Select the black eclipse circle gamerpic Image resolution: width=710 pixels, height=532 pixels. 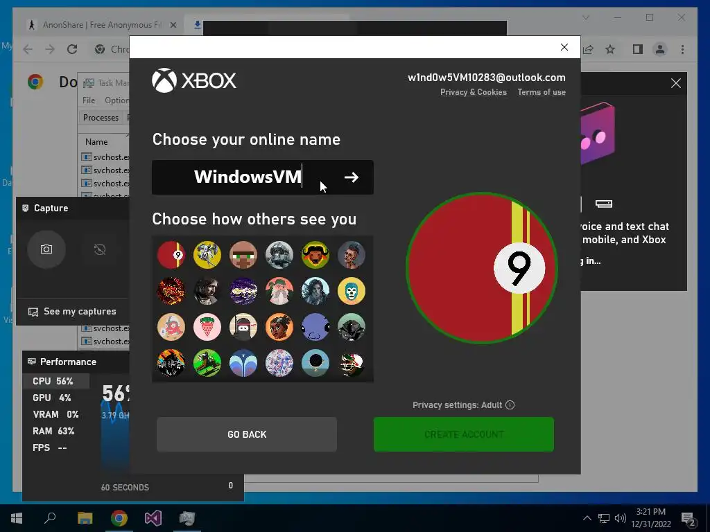point(315,363)
